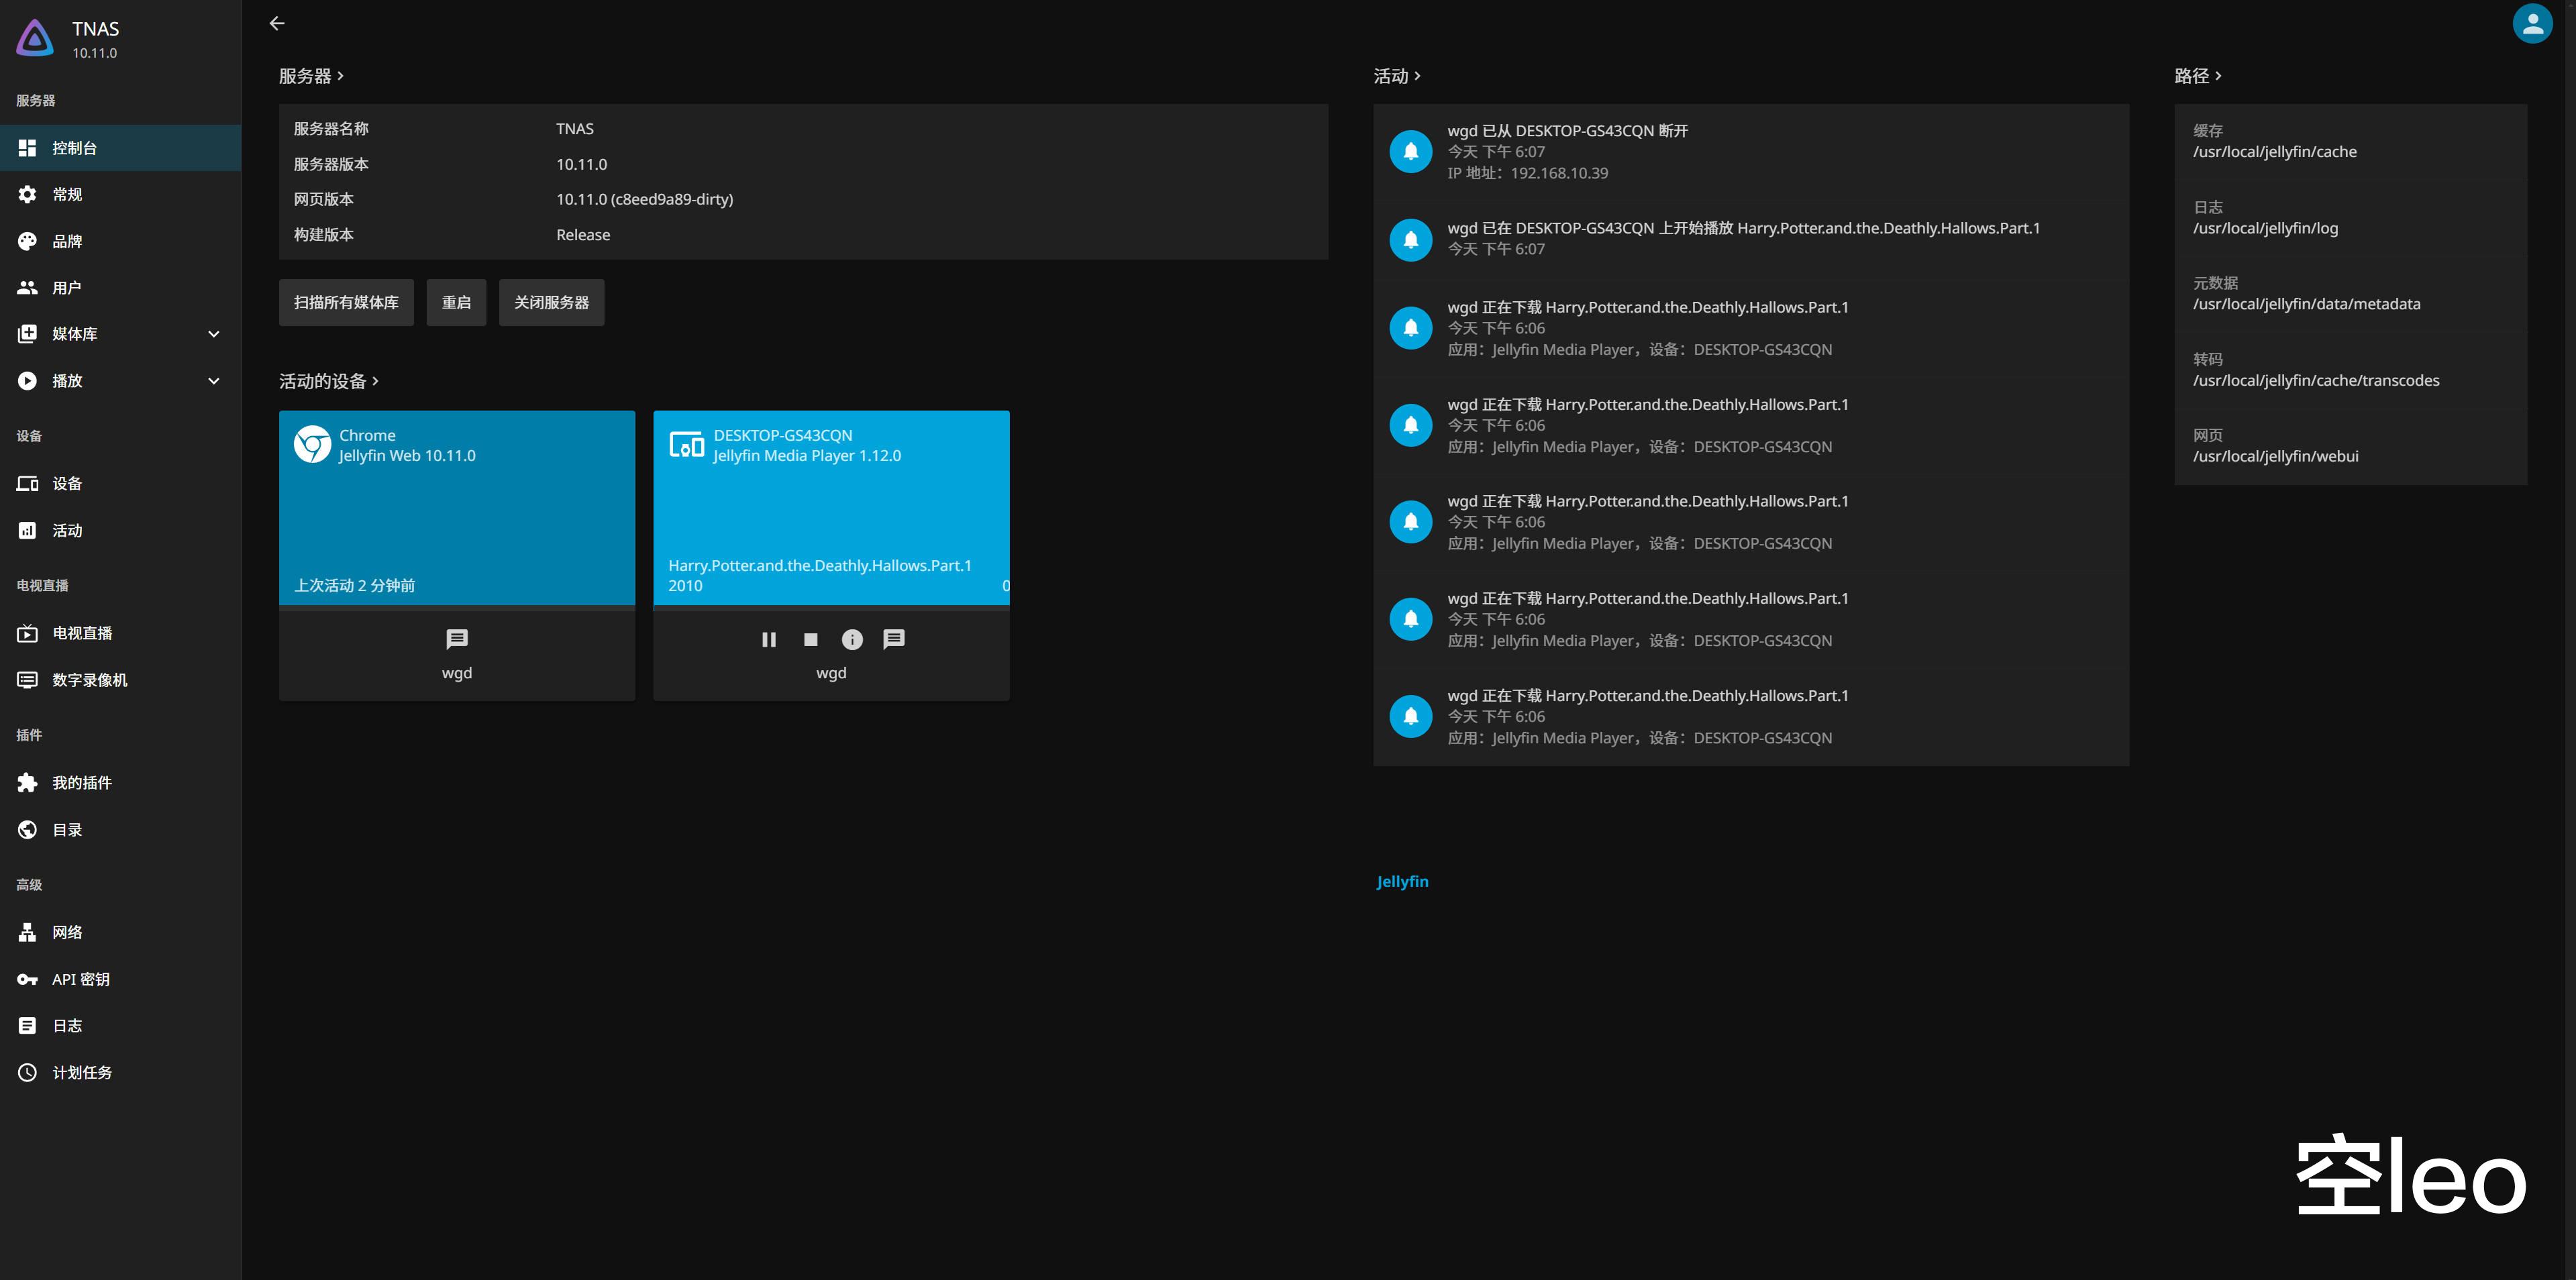Click the 扫描所有媒体库 button
The width and height of the screenshot is (2576, 1280).
[346, 302]
